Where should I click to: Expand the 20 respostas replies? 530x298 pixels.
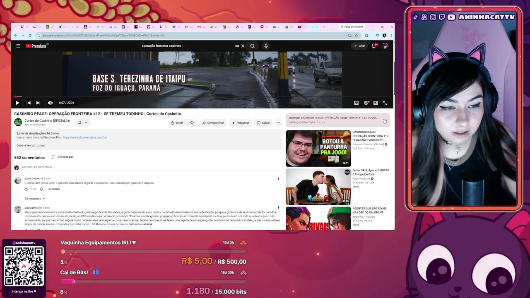tap(35, 199)
